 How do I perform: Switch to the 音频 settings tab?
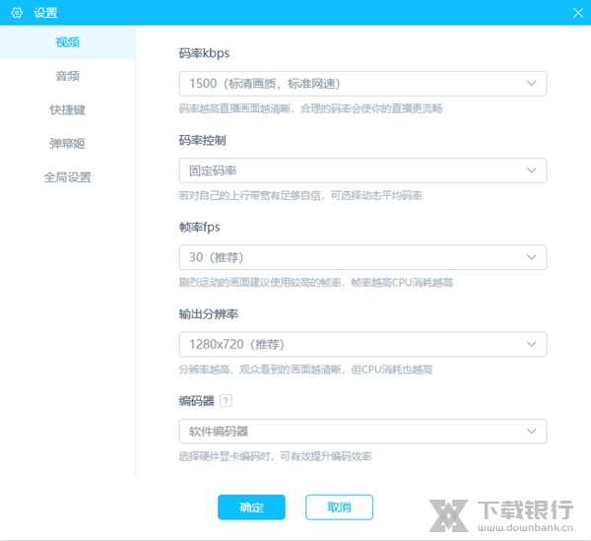coord(68,76)
